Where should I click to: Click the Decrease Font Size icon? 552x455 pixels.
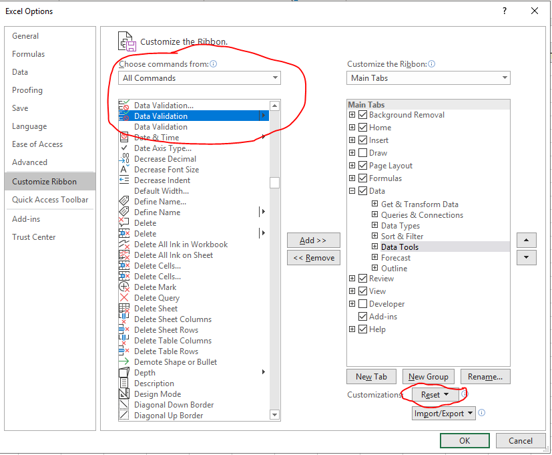click(124, 170)
